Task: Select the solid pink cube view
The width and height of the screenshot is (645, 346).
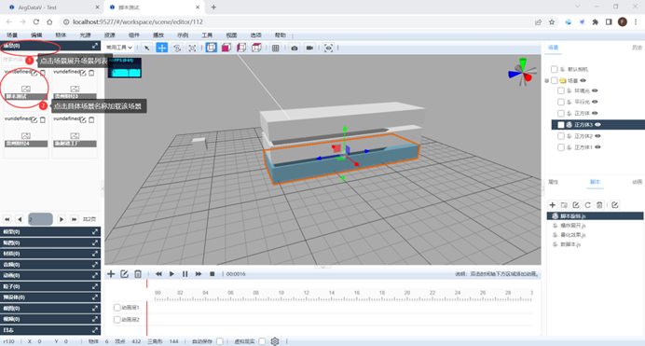Action: click(x=226, y=48)
